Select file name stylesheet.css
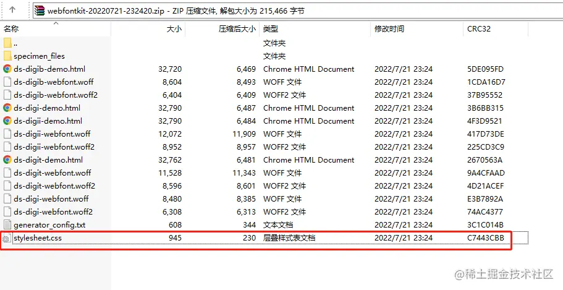Viewport: 563px width, 290px height. (x=38, y=238)
